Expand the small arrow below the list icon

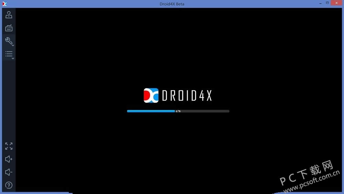(13, 59)
